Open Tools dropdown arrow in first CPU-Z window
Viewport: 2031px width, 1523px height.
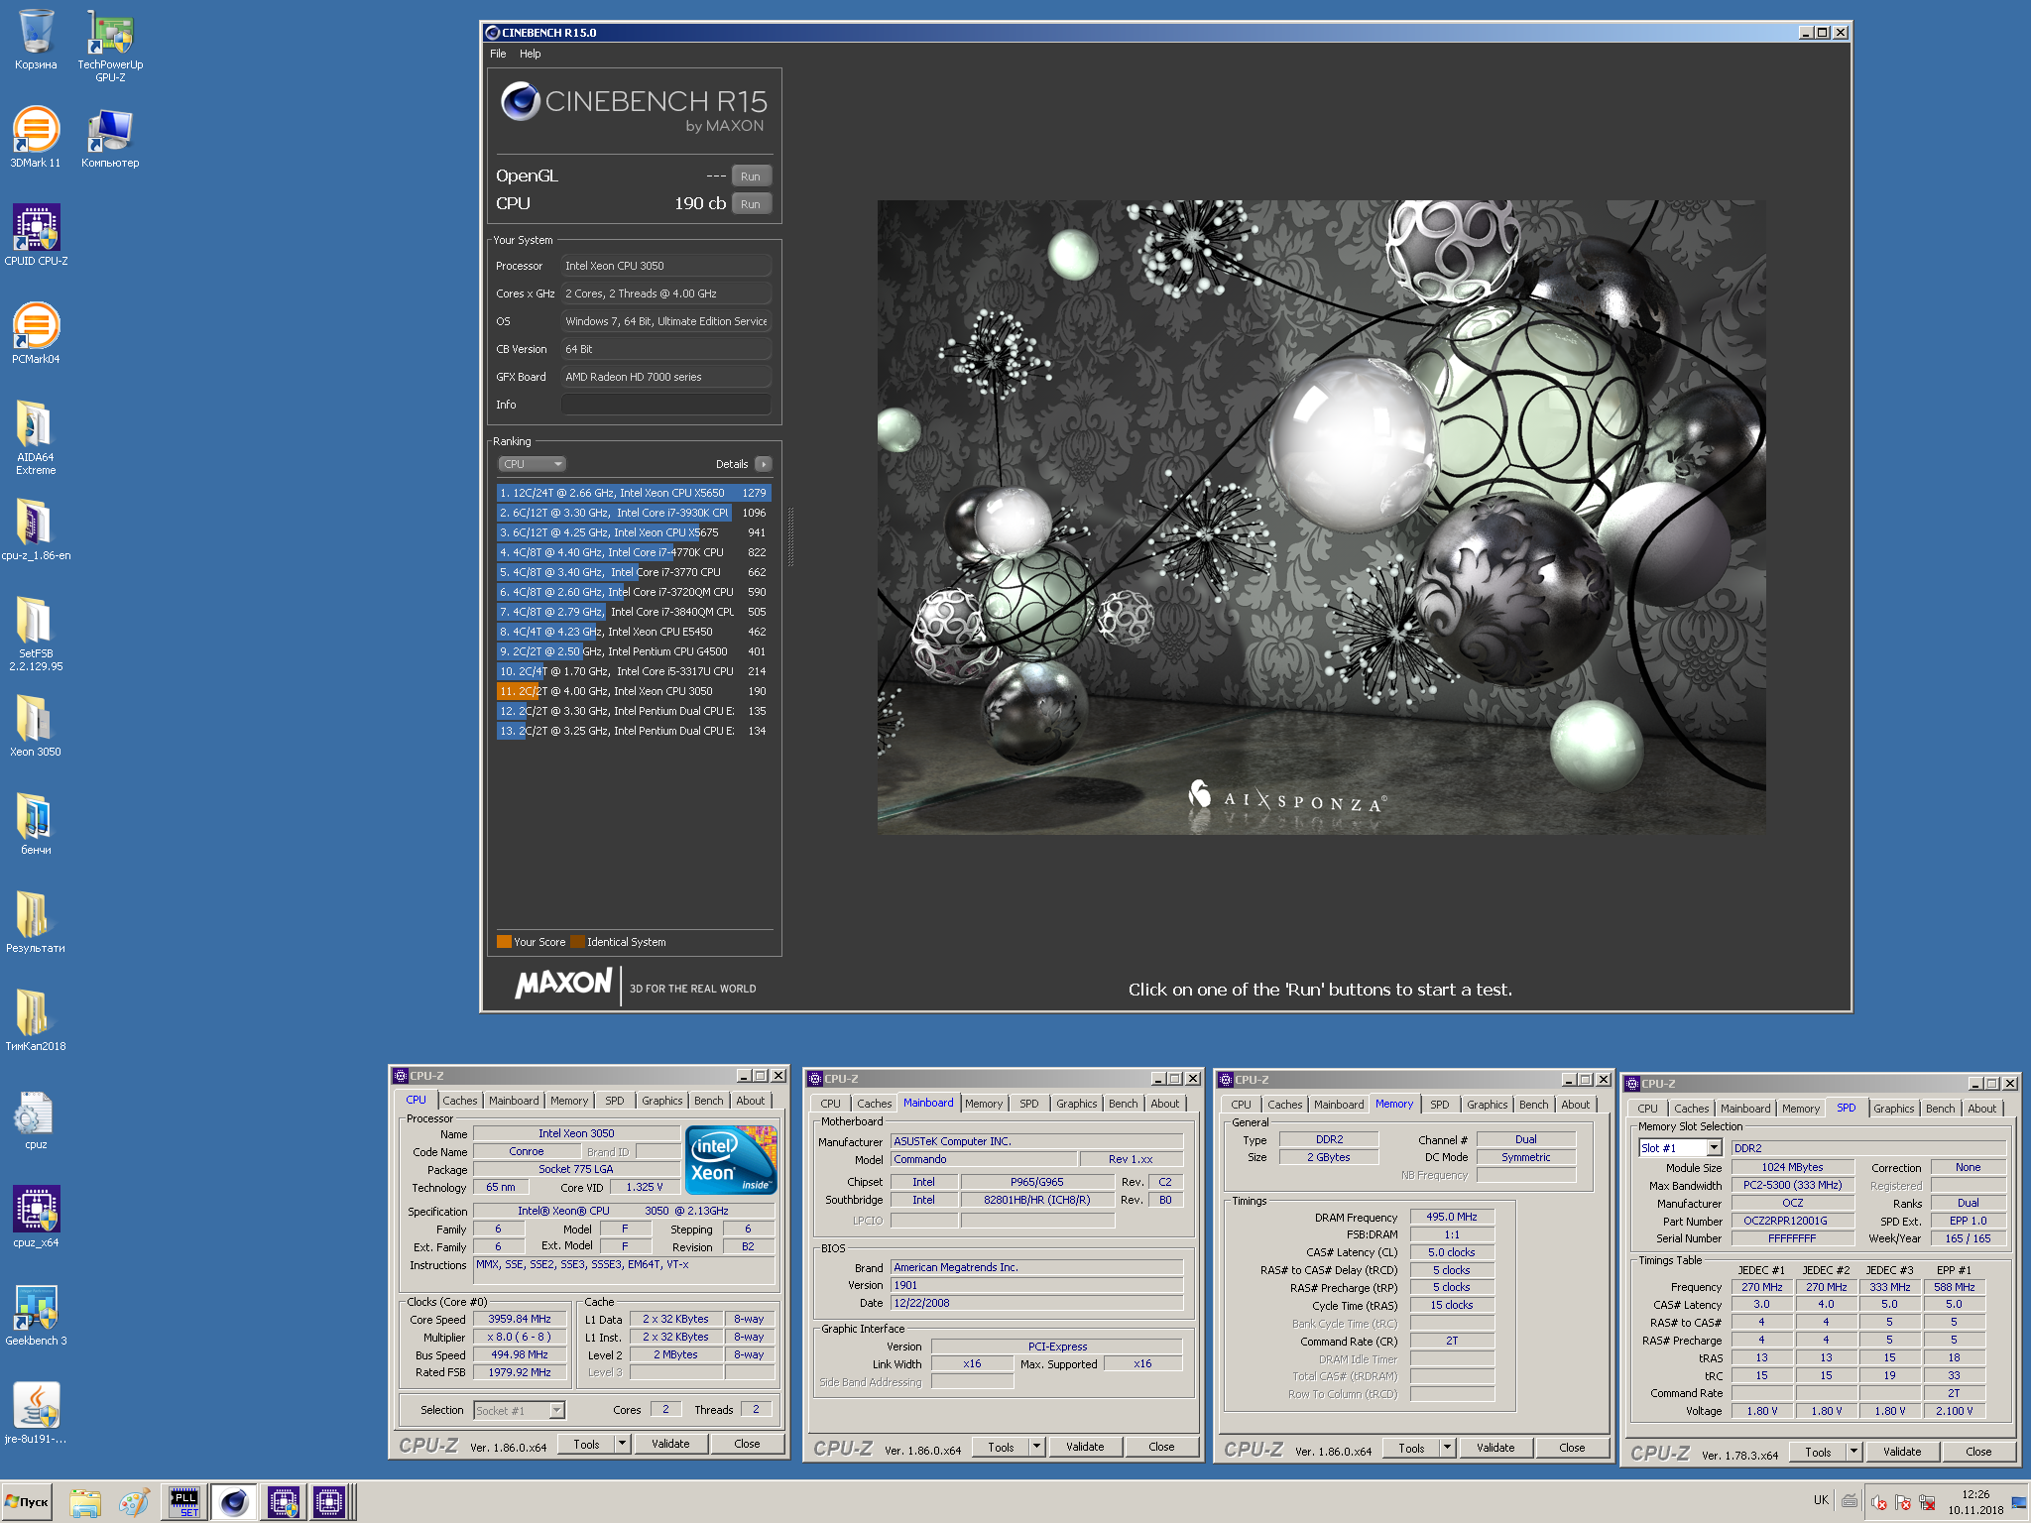[x=623, y=1444]
